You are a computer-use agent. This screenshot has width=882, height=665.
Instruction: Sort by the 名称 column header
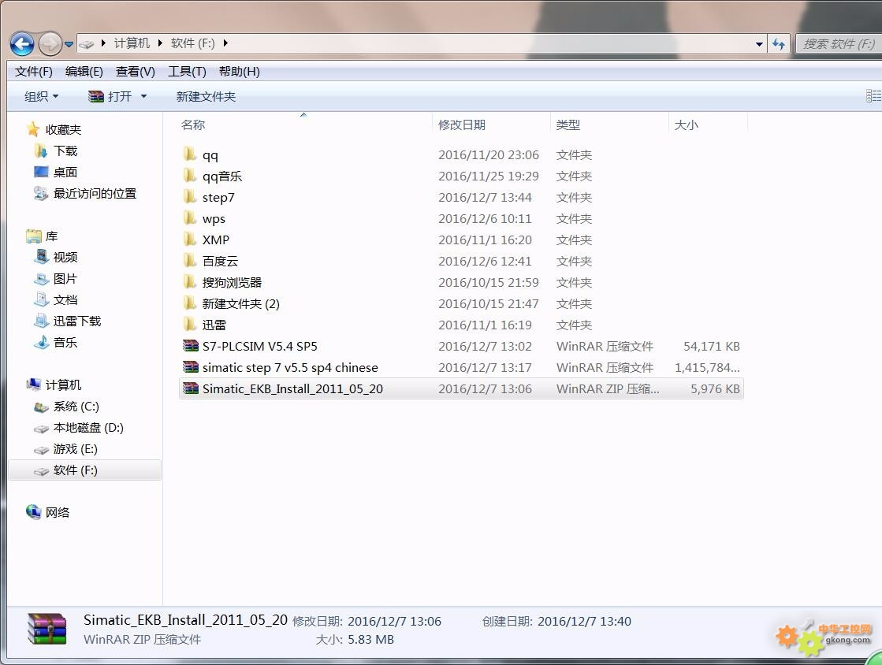point(193,124)
